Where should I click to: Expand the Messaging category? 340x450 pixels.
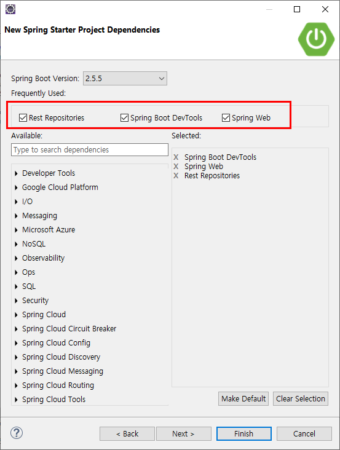(16, 216)
